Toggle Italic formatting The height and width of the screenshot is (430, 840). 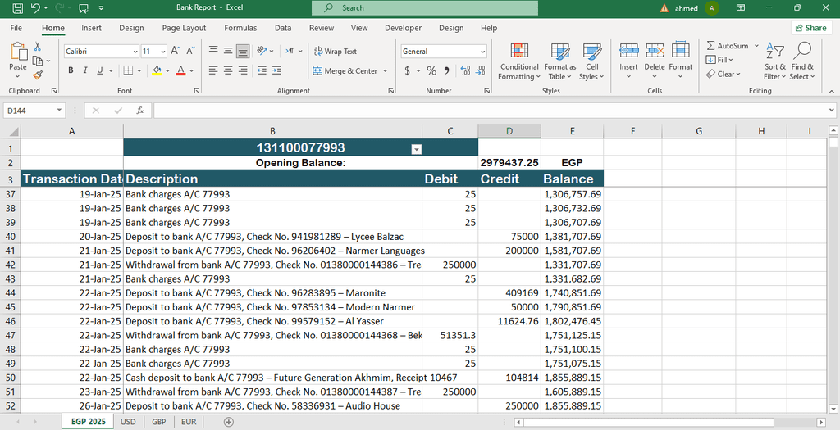tap(84, 71)
